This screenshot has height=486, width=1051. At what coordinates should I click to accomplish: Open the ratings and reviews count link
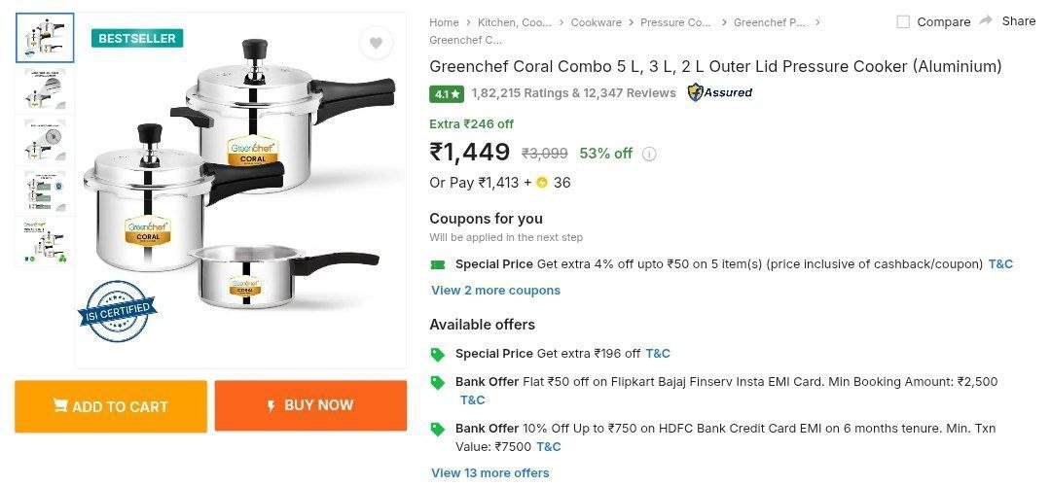click(x=573, y=93)
